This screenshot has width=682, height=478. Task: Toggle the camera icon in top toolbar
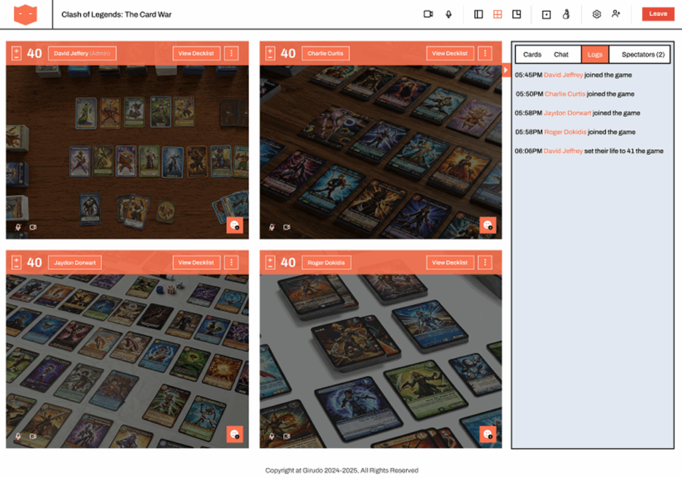pyautogui.click(x=428, y=14)
